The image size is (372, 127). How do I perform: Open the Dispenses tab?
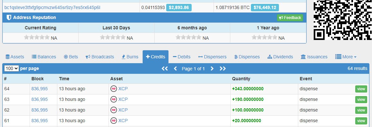point(247,57)
